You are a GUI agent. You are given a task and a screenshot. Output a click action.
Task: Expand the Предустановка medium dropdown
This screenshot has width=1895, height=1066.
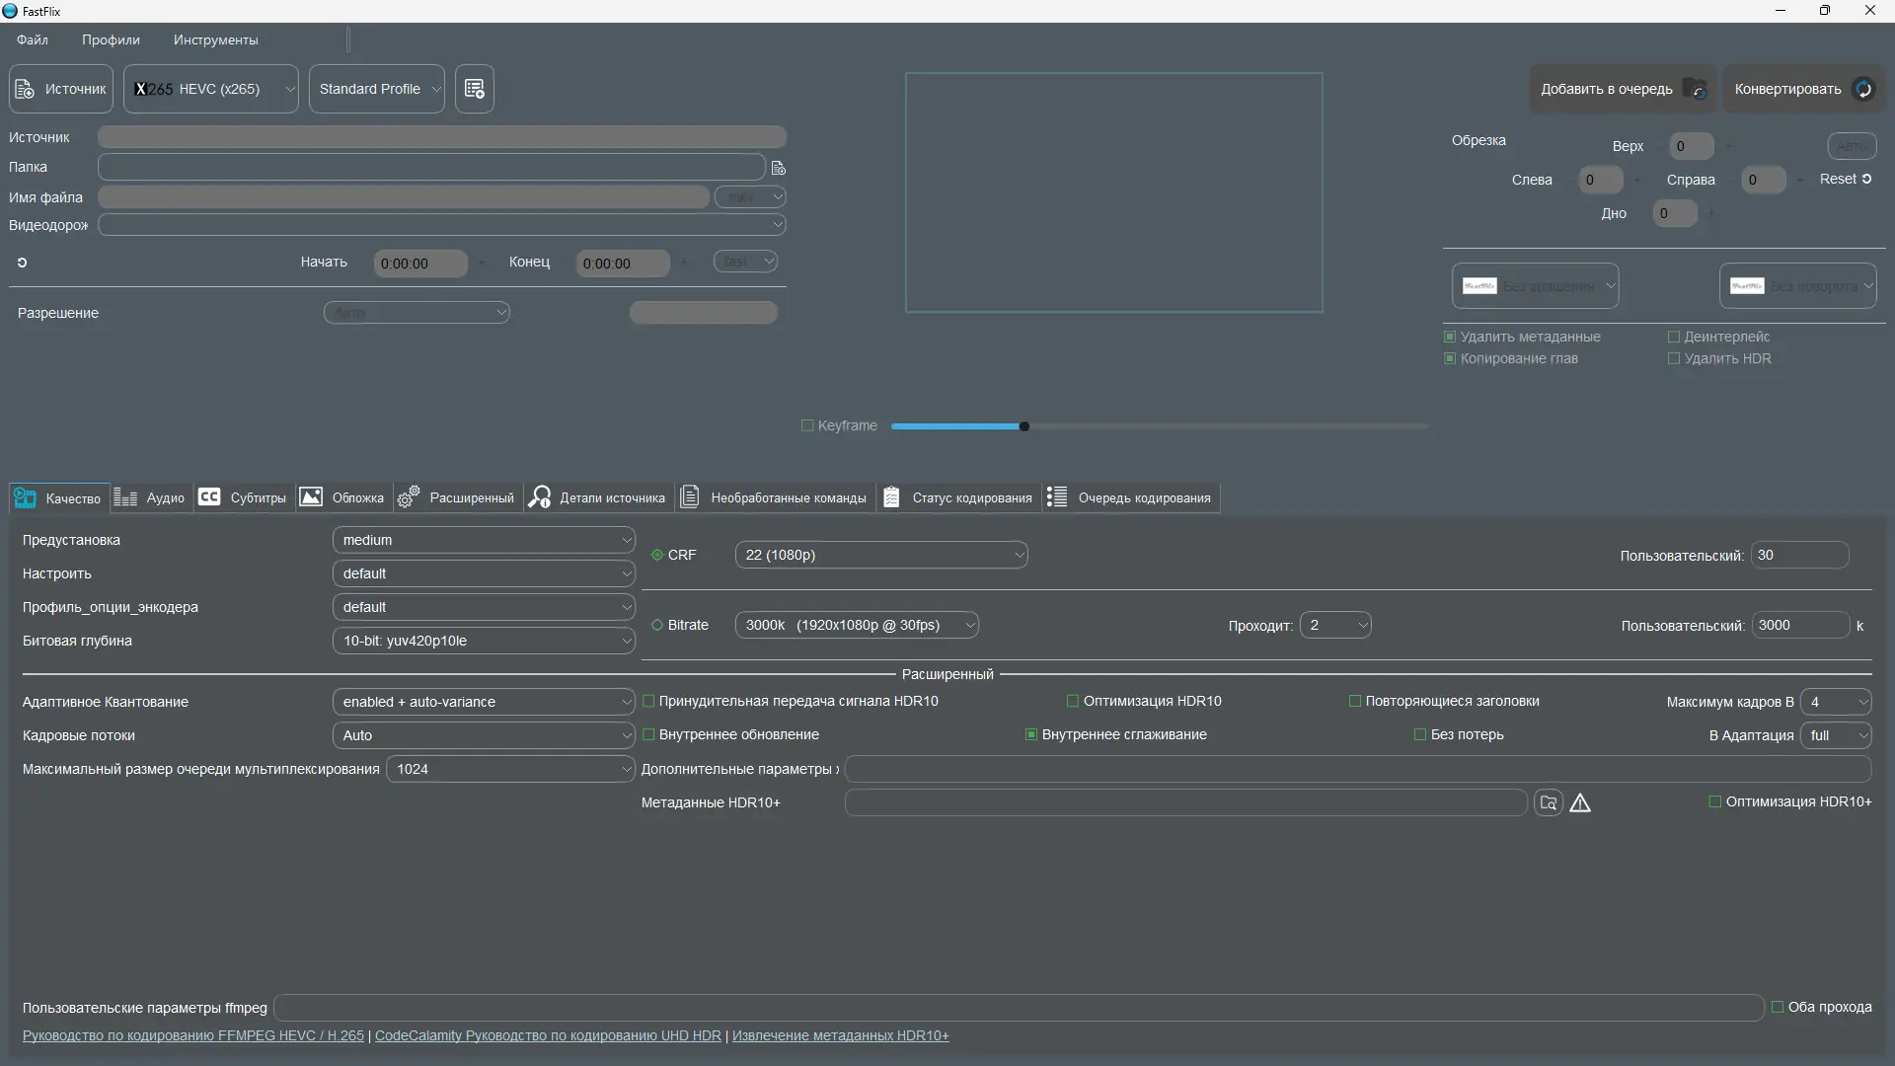(x=483, y=541)
